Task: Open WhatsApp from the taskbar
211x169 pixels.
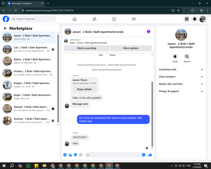Action: click(28, 166)
